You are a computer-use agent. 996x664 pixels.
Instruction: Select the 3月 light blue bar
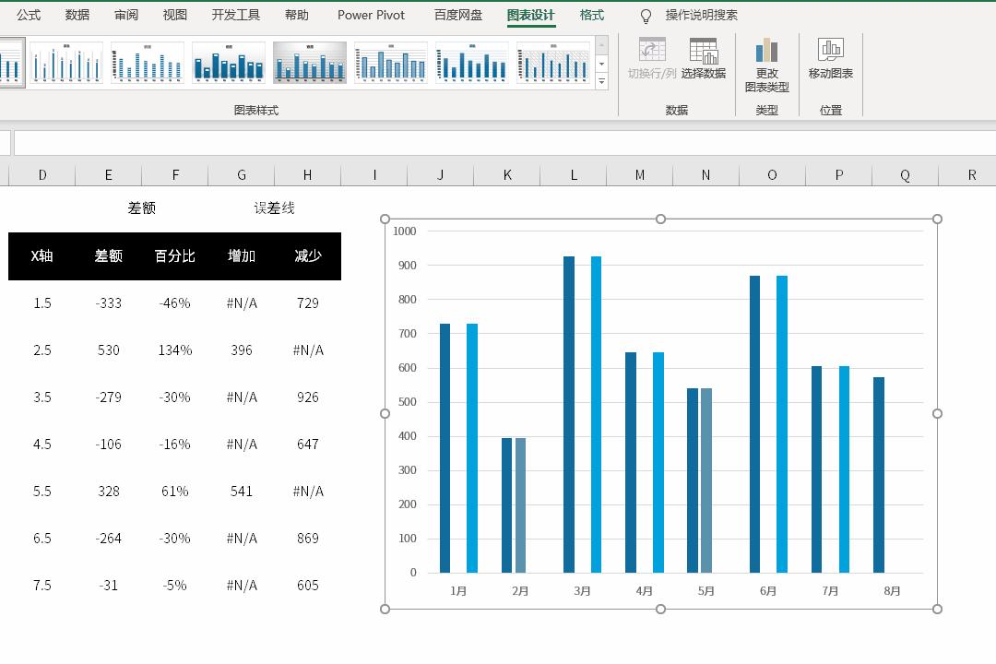click(596, 415)
